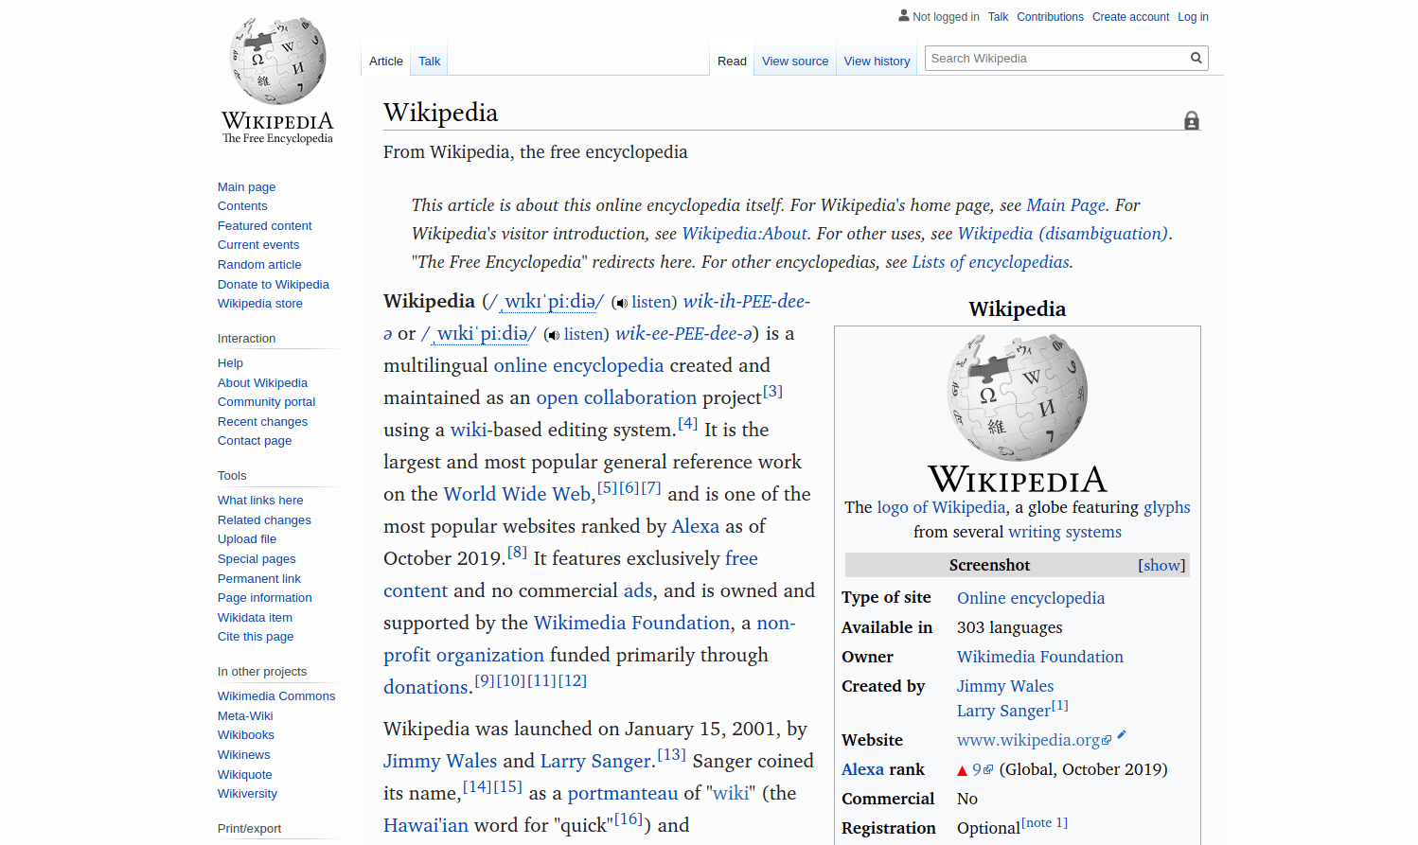Open Recent changes link
This screenshot has width=1418, height=845.
point(262,422)
